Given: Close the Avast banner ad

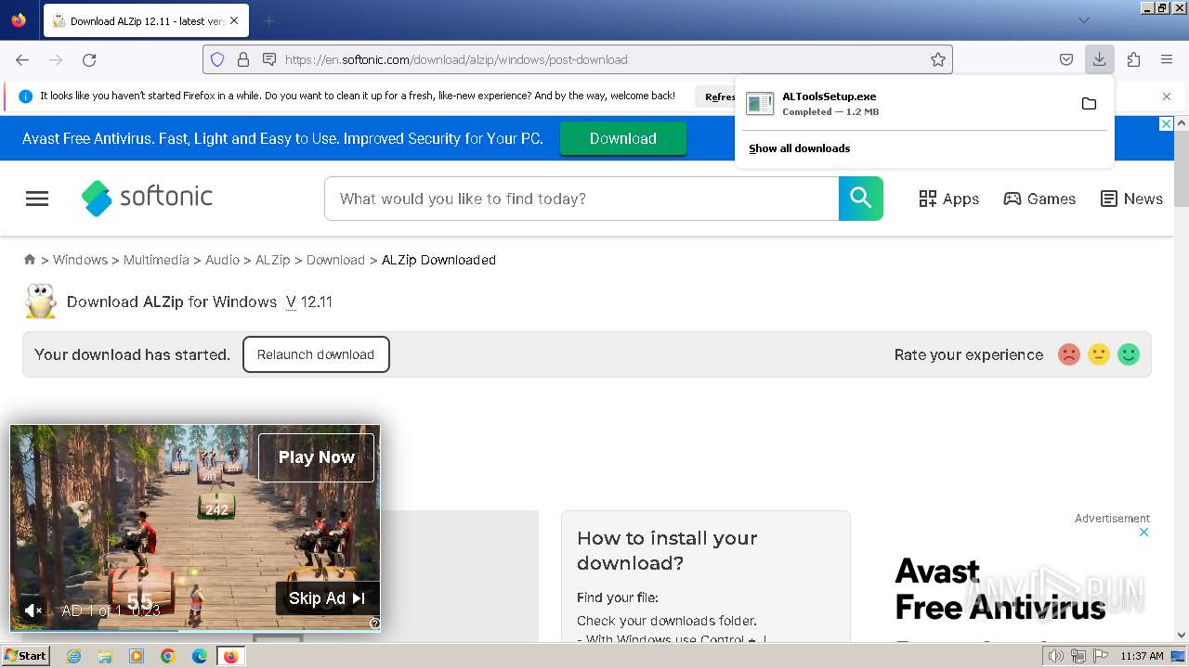Looking at the screenshot, I should pyautogui.click(x=1166, y=124).
